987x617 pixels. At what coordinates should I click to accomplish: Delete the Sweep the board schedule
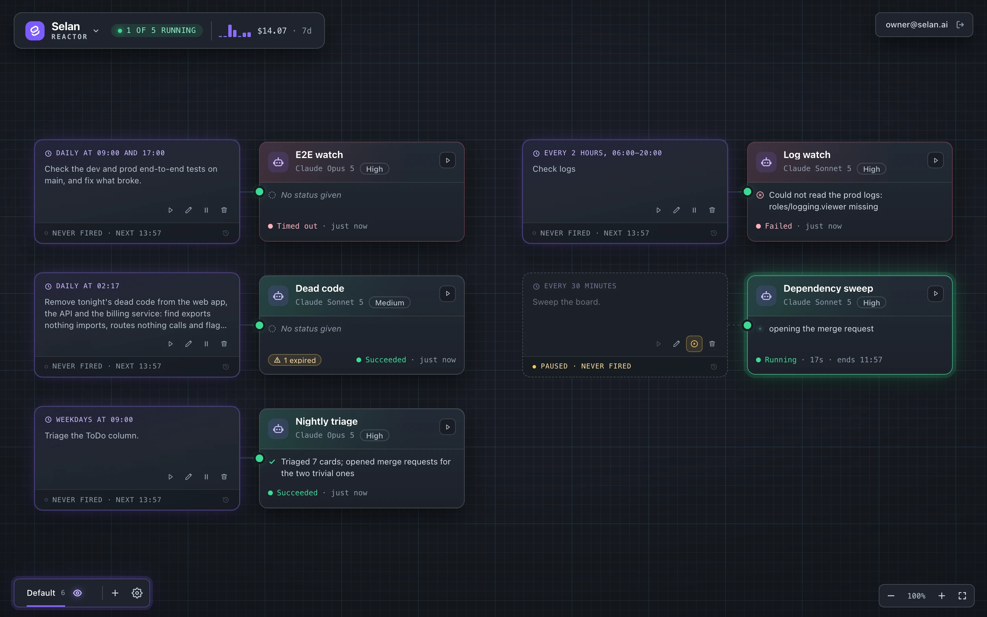tap(712, 343)
